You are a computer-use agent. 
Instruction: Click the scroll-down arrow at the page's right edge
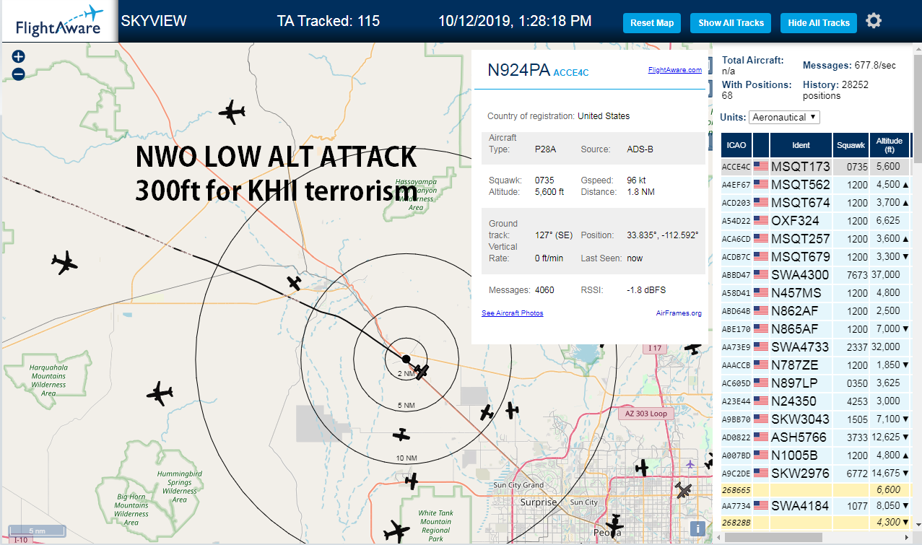[917, 526]
